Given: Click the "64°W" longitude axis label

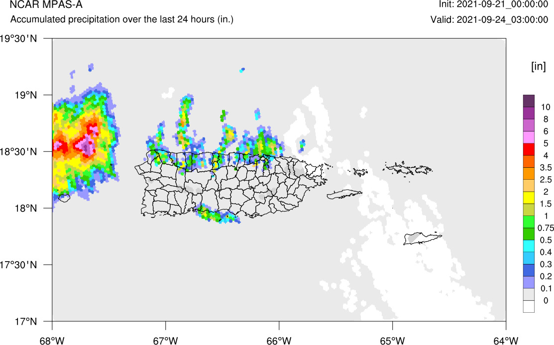Looking at the screenshot, I should (x=506, y=341).
